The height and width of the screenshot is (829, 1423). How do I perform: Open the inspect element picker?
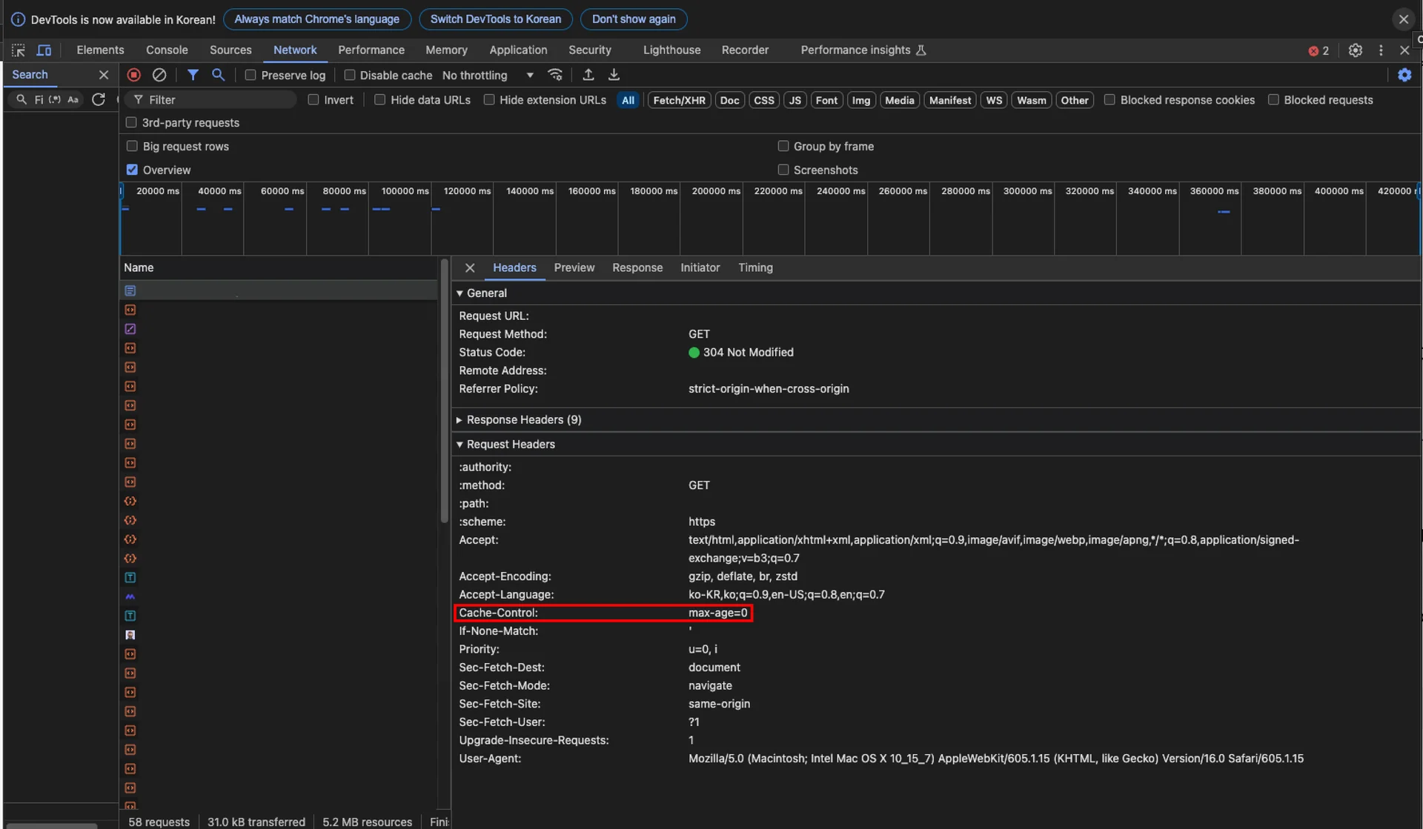[x=19, y=50]
